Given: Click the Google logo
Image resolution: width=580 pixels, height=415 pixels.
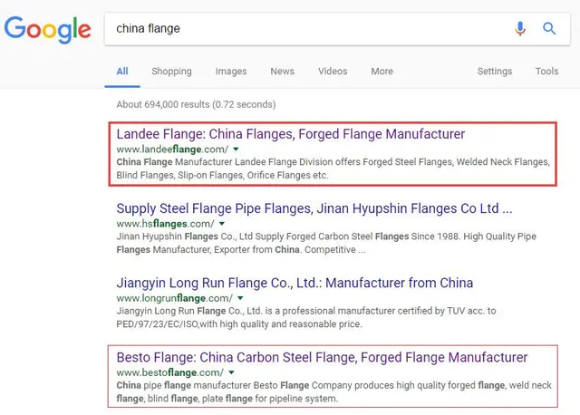Looking at the screenshot, I should [47, 29].
